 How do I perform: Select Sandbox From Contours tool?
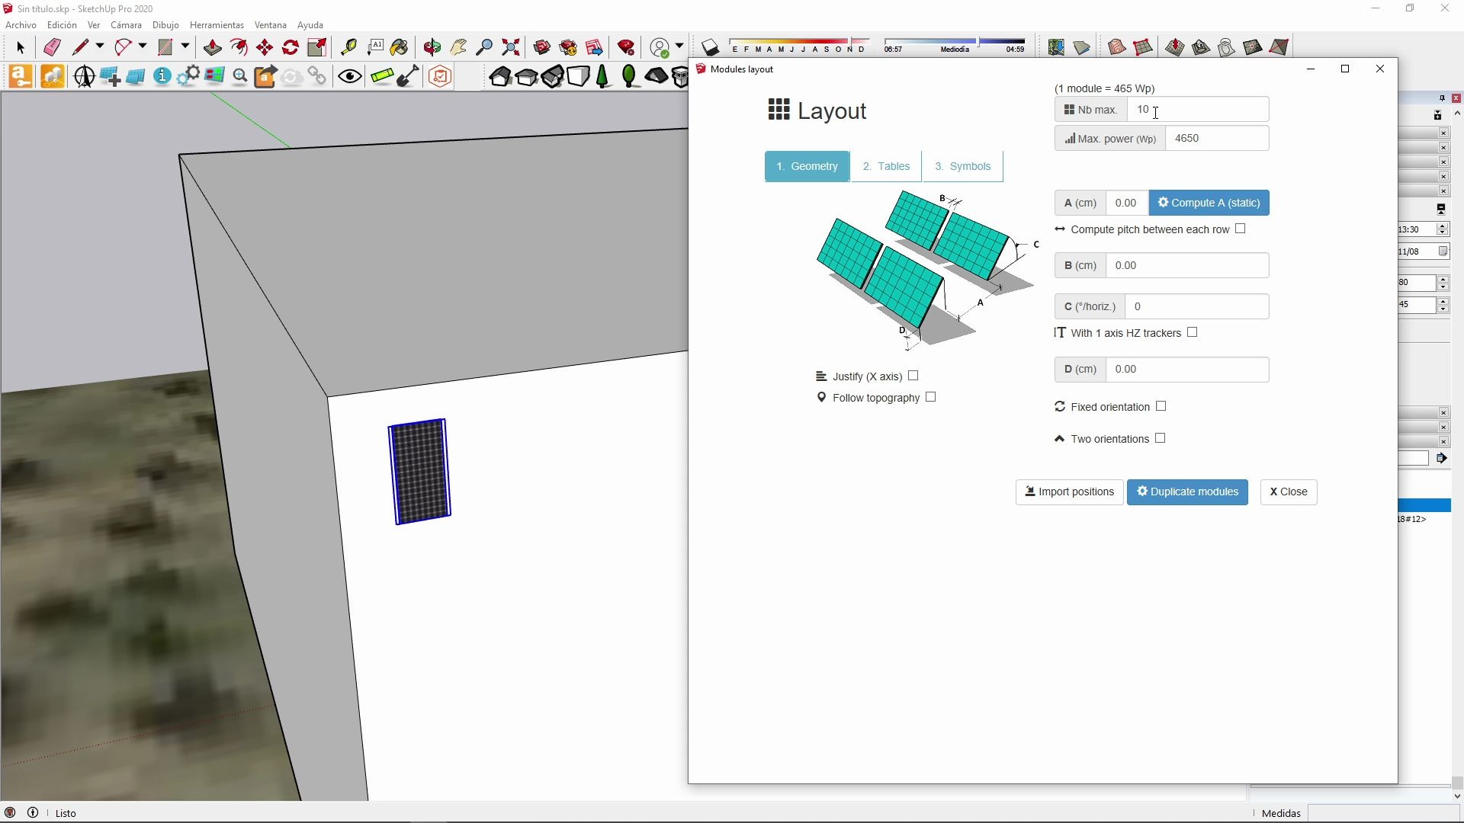click(x=1117, y=47)
